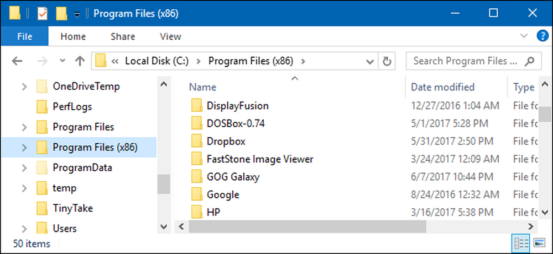Image resolution: width=553 pixels, height=254 pixels.
Task: Open Help with the question mark icon
Action: tap(542, 36)
